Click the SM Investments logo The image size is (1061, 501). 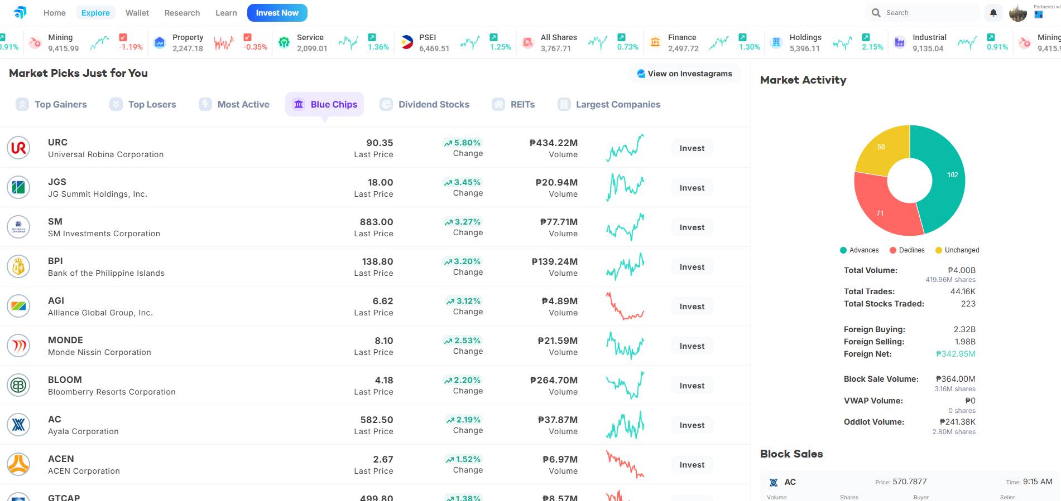click(18, 227)
